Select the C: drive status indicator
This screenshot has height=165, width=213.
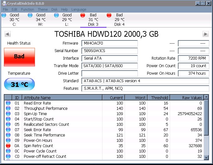pyautogui.click(x=4, y=15)
